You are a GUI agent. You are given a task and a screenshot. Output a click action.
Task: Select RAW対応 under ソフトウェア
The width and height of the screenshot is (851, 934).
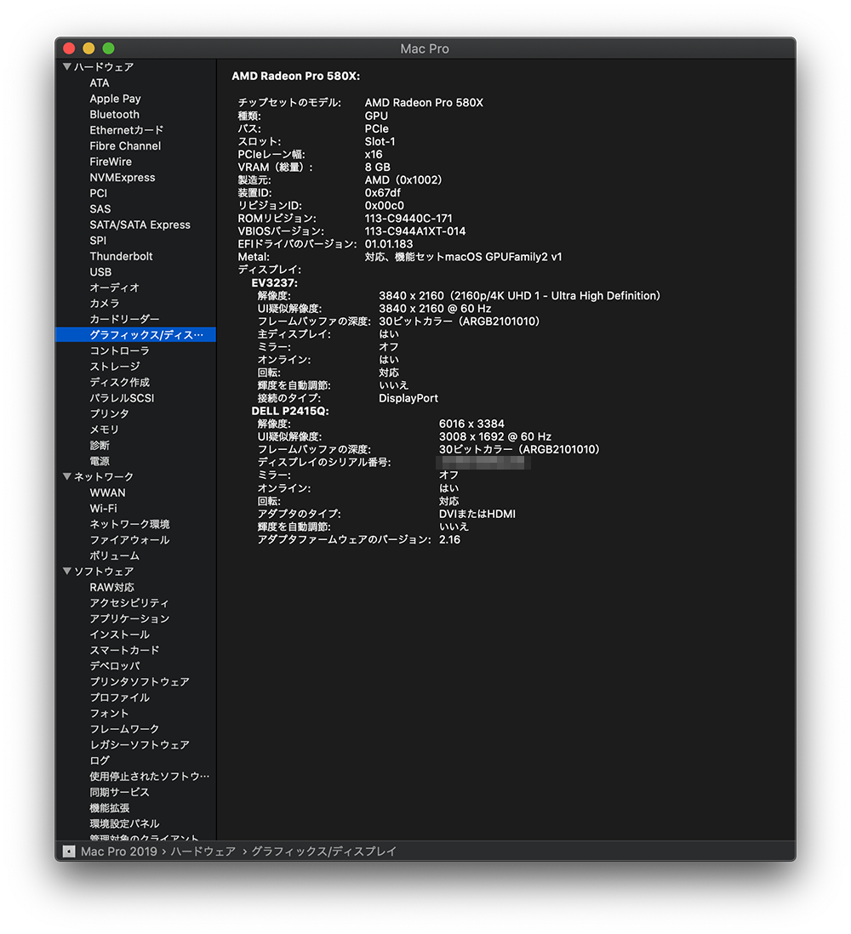pos(111,587)
